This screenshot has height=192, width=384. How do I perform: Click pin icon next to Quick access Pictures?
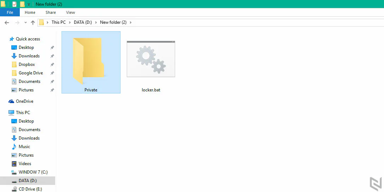tap(52, 90)
